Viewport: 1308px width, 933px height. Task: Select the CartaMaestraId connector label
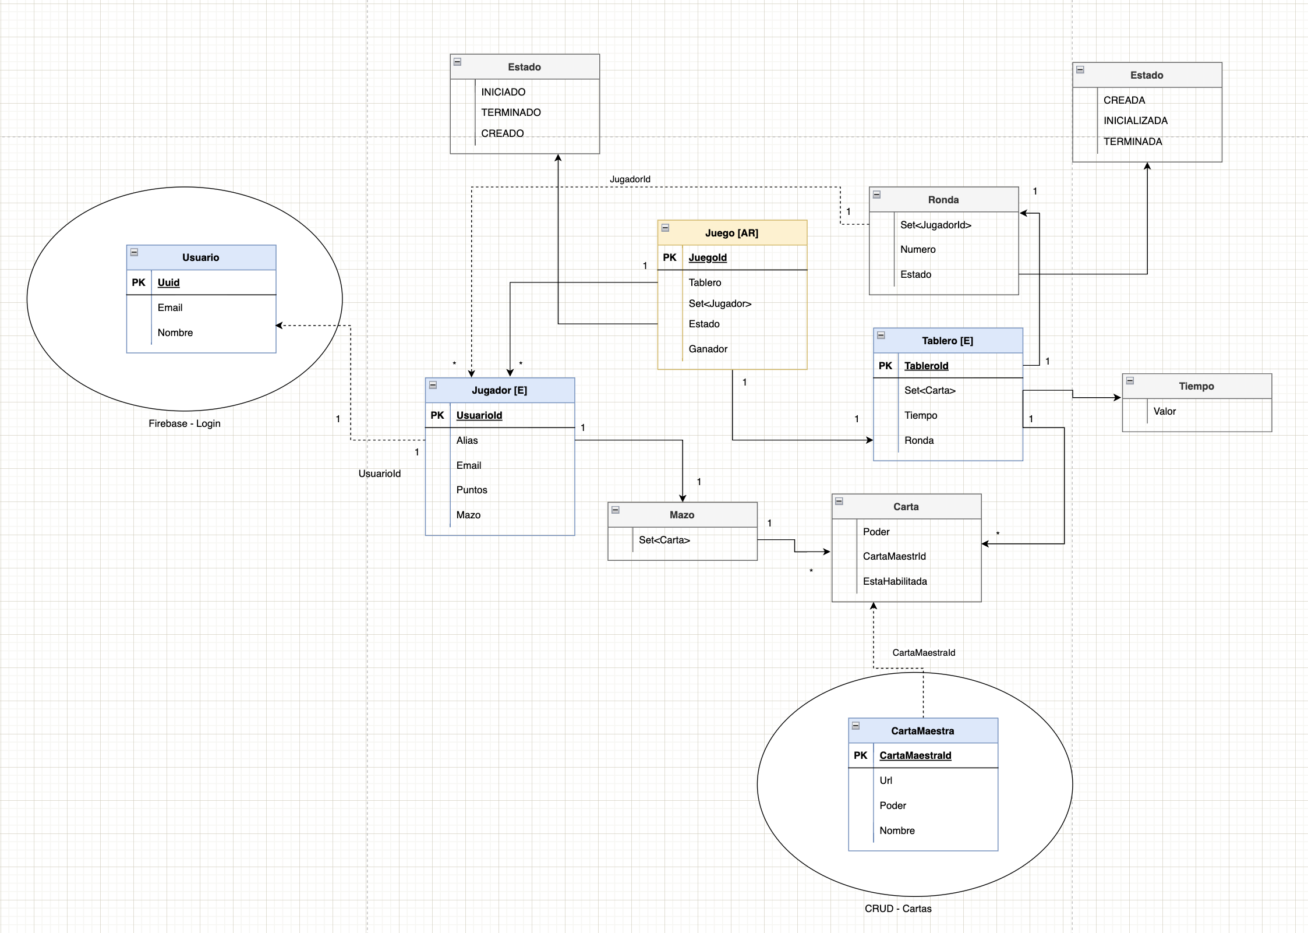(x=923, y=653)
